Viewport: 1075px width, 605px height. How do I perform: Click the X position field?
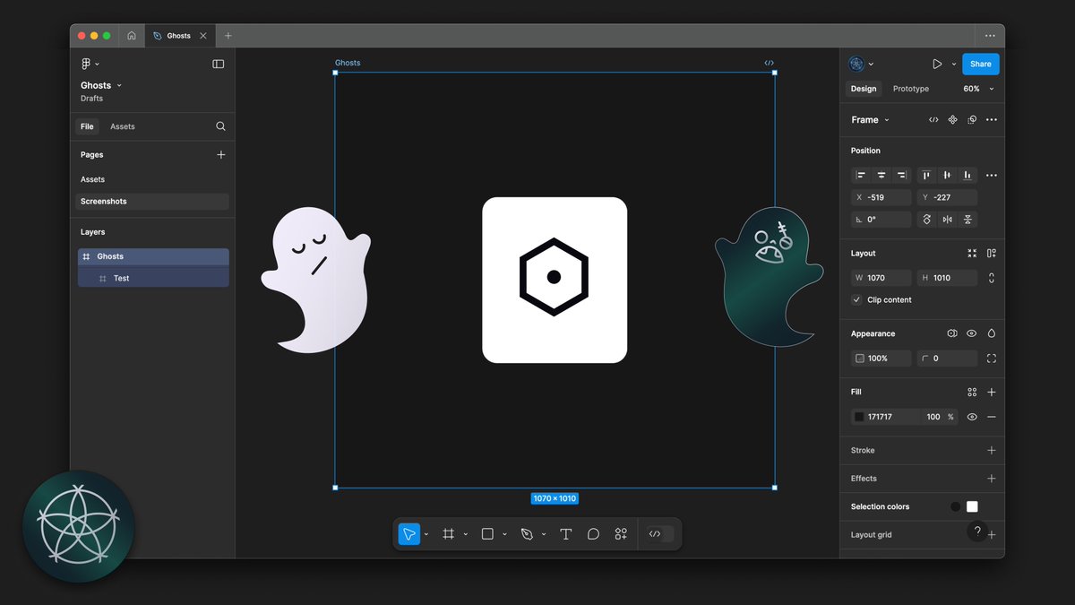(881, 197)
